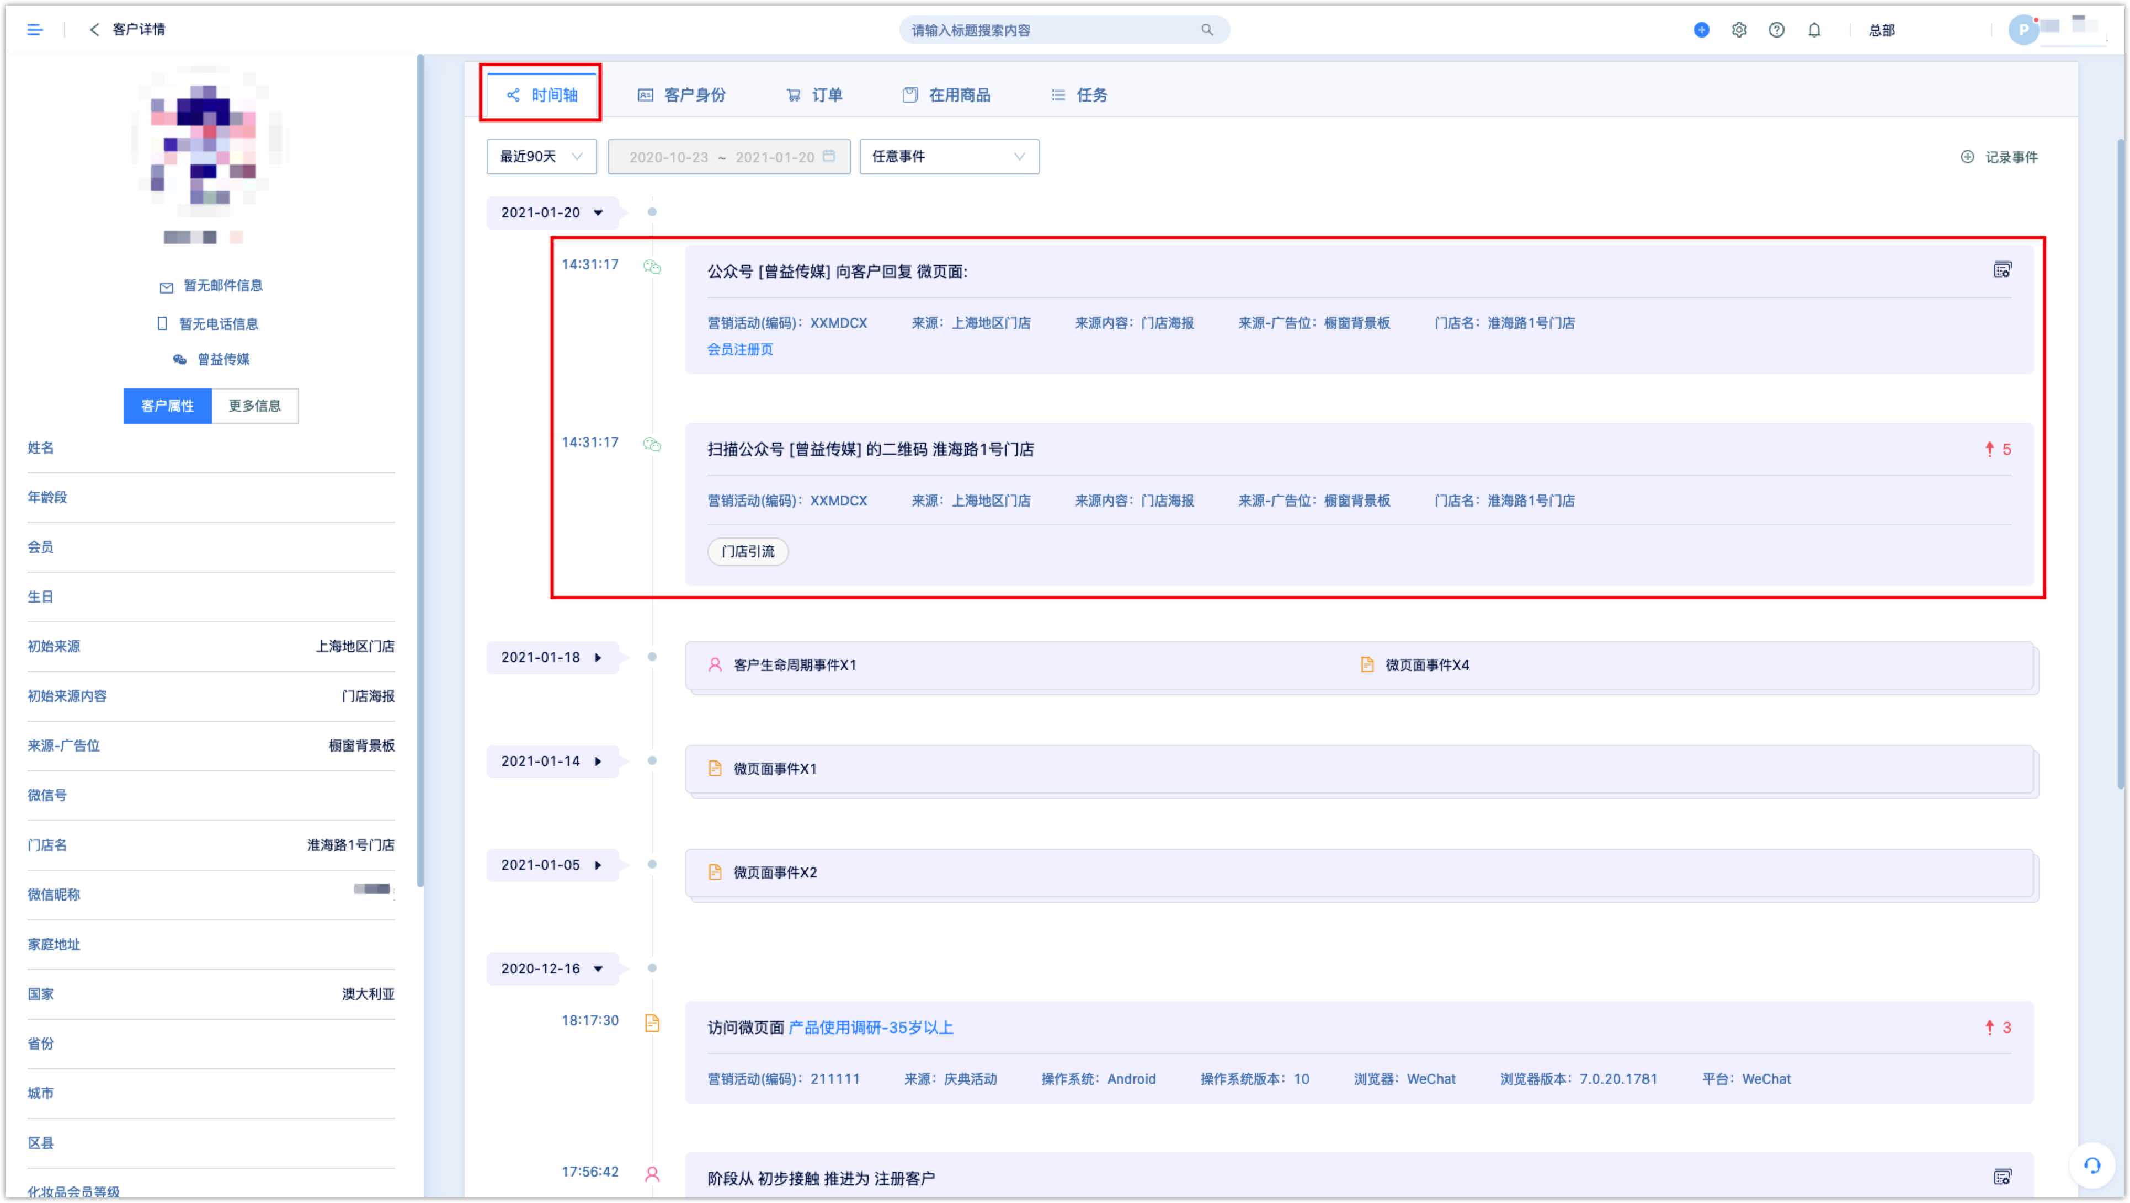Switch to the 客户身份 tab

point(681,94)
